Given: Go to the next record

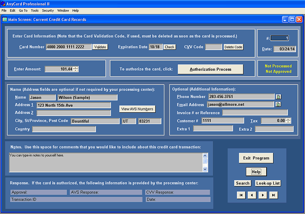Looking at the screenshot, I should (262, 195).
